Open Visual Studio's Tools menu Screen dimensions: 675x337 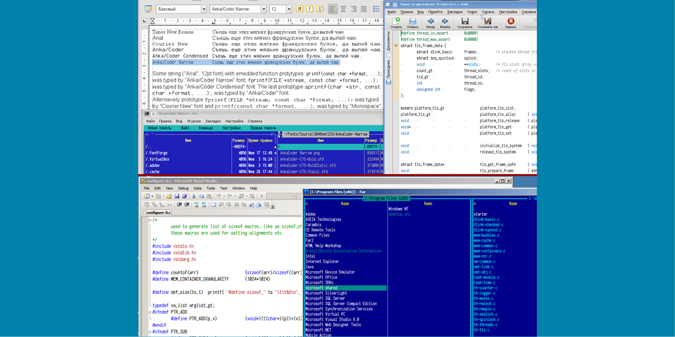211,188
